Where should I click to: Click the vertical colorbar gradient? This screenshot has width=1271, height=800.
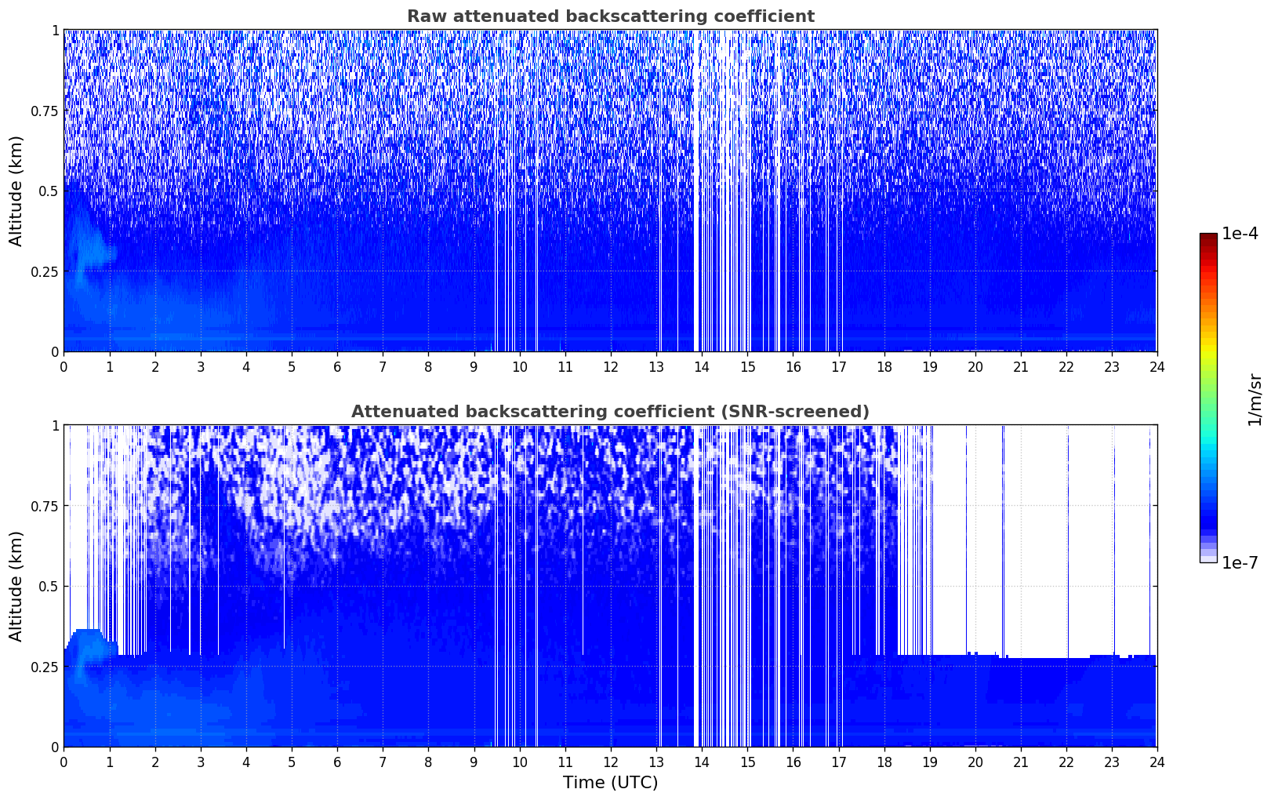coord(1208,398)
